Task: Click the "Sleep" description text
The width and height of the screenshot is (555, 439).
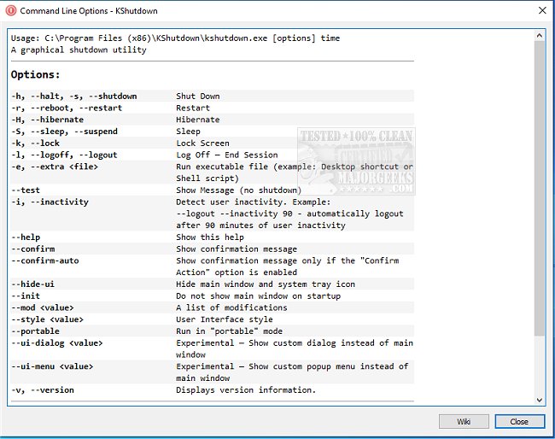Action: tap(188, 132)
